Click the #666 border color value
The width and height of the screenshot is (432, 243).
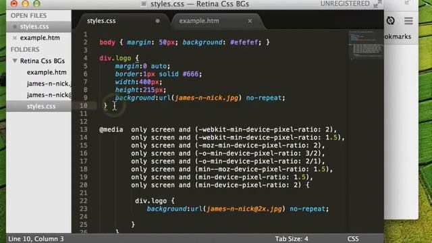click(190, 74)
